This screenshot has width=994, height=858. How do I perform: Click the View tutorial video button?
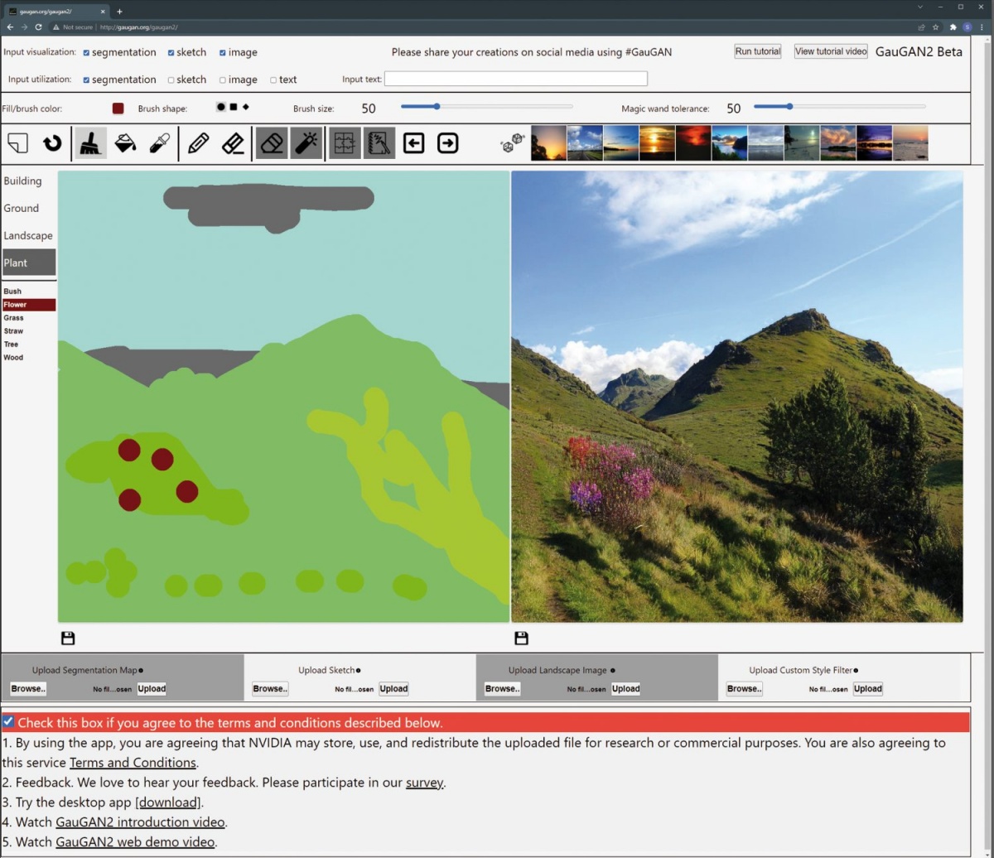coord(831,51)
